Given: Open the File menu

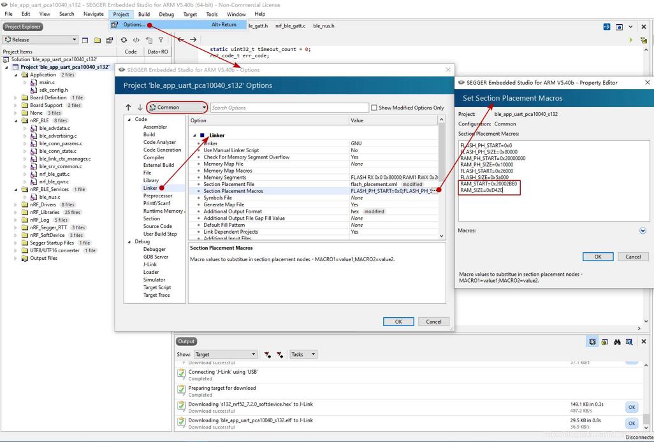Looking at the screenshot, I should pyautogui.click(x=8, y=14).
